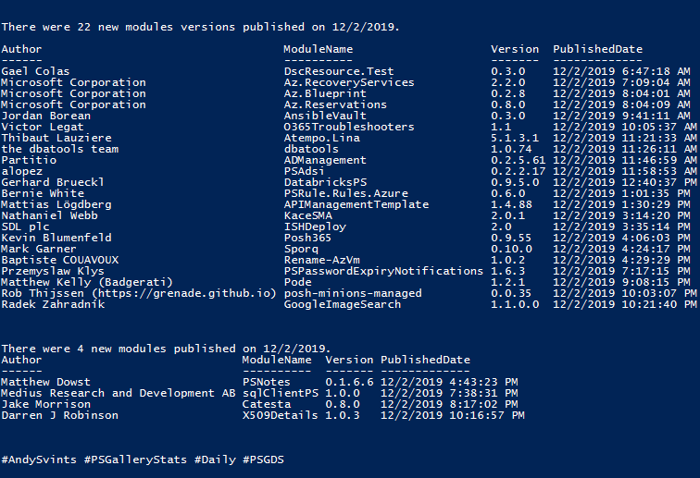Screen dimensions: 700x478
Task: Click the grenade.github.io URL text
Action: (184, 293)
